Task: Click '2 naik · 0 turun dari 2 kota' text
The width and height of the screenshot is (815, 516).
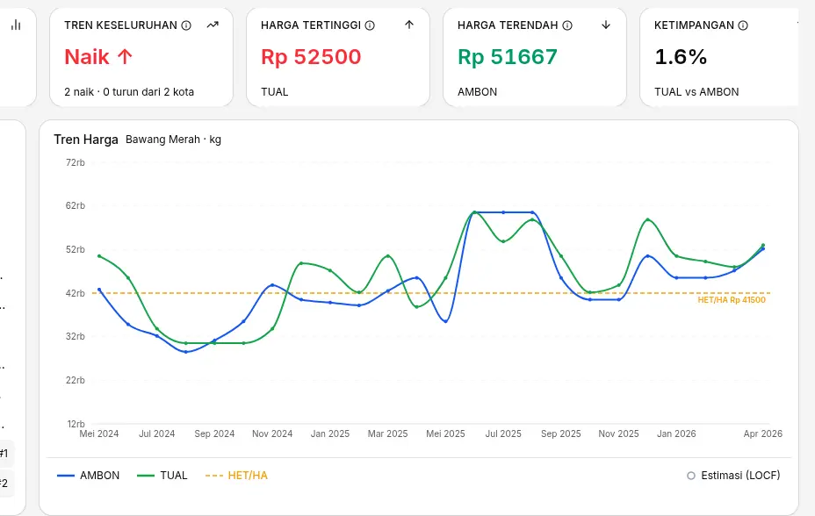Action: [x=129, y=92]
